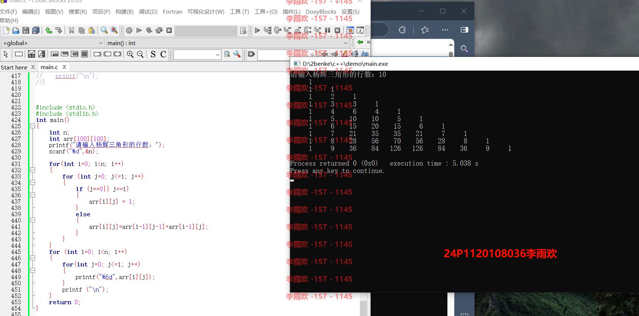Open Find with the magnifier icon
Screen dimensions: 639x316
(x=104, y=30)
